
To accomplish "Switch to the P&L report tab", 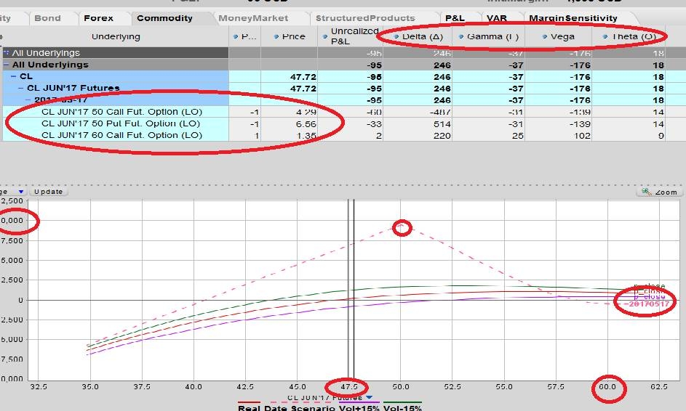I will coord(455,18).
